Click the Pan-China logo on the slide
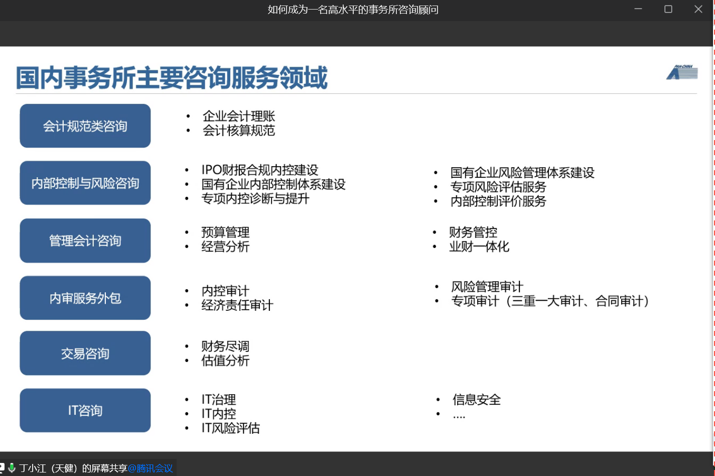The image size is (715, 476). [x=682, y=73]
